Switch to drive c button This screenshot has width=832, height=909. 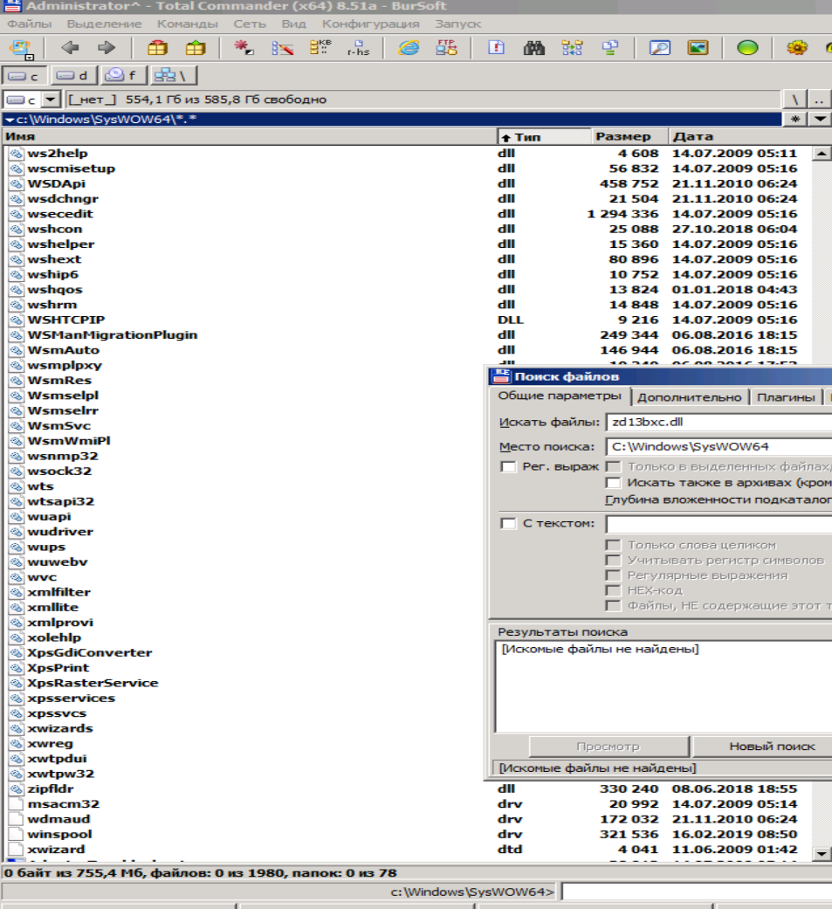point(24,76)
